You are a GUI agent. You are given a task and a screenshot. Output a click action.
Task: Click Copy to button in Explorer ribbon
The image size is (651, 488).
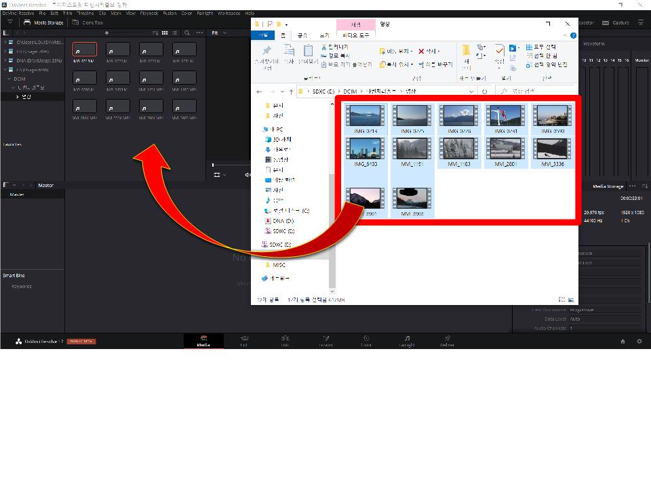(x=396, y=64)
